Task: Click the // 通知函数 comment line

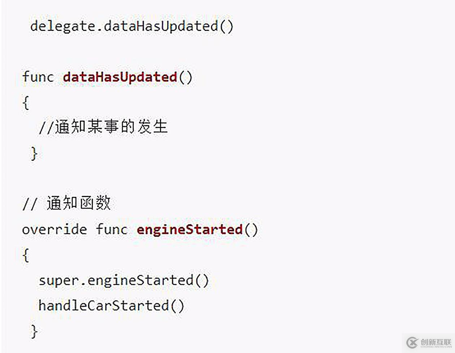Action: 66,204
